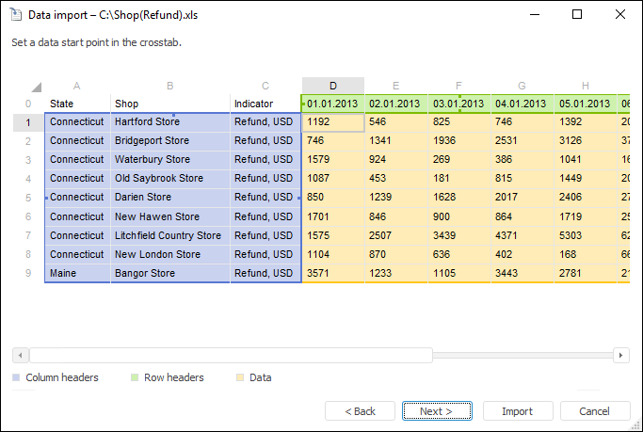
Task: Click the left arrow of the horizontal scrollbar
Action: pyautogui.click(x=20, y=355)
